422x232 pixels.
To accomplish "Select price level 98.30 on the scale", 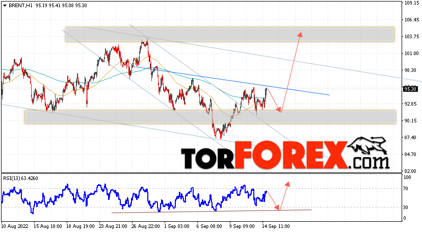I will 411,70.
